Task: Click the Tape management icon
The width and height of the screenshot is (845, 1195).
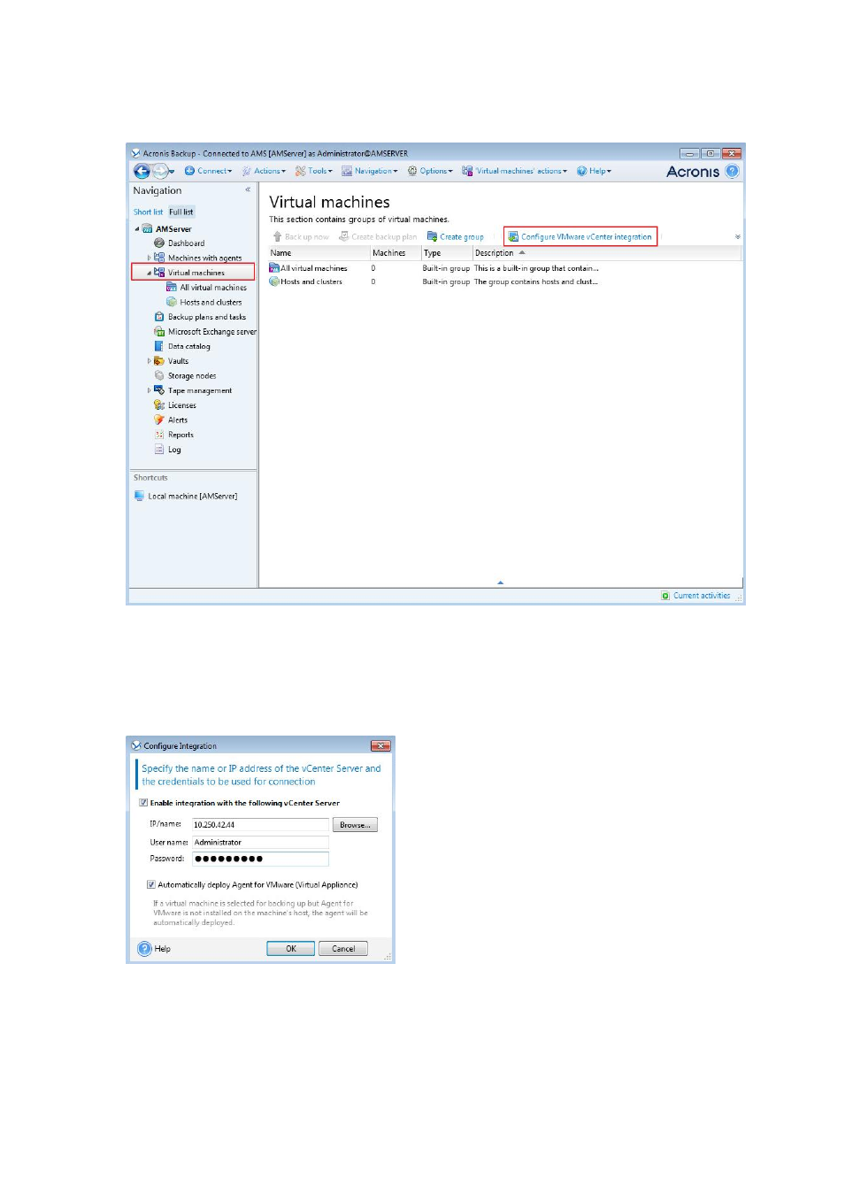Action: coord(159,390)
